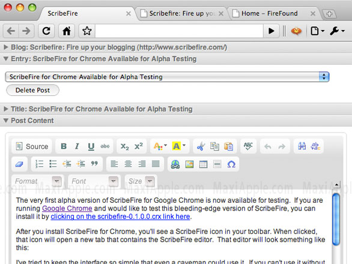Close the Home - FireFound tab
This screenshot has width=352, height=264.
tap(313, 14)
